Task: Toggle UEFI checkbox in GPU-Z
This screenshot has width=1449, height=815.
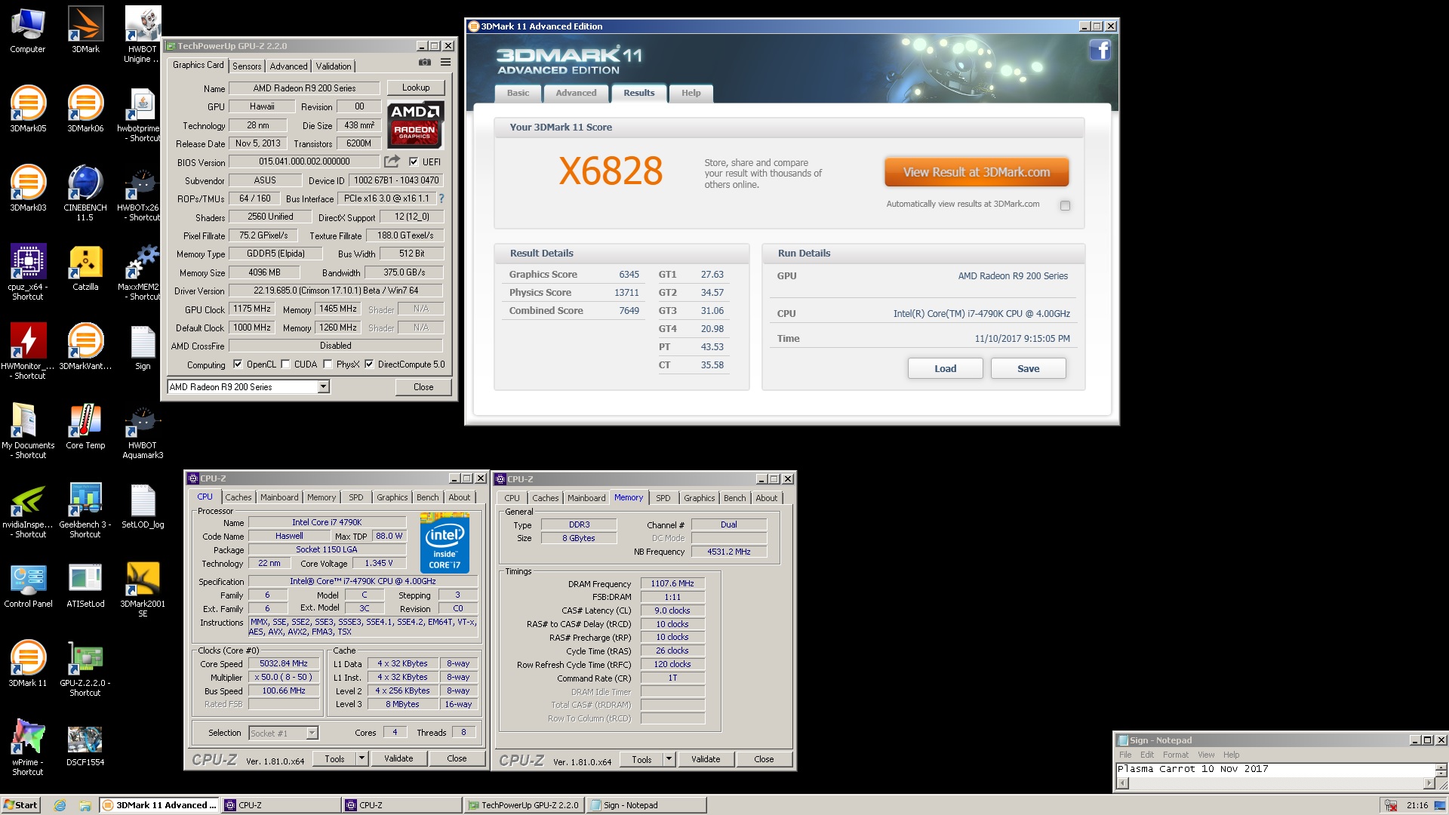Action: [x=414, y=161]
